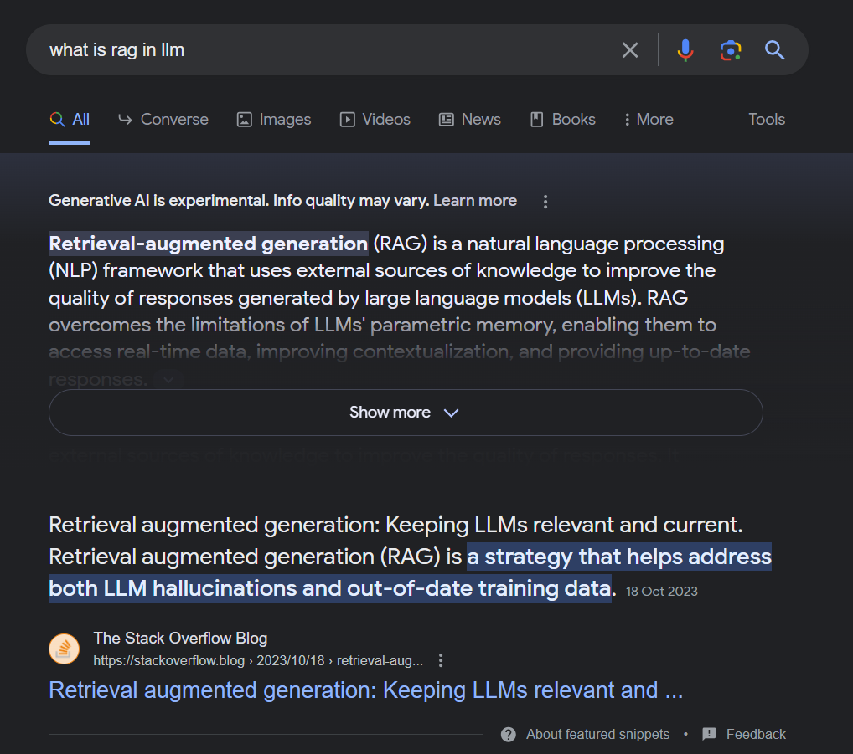Screen dimensions: 853x754
Task: Open Google Lens image search
Action: (731, 50)
